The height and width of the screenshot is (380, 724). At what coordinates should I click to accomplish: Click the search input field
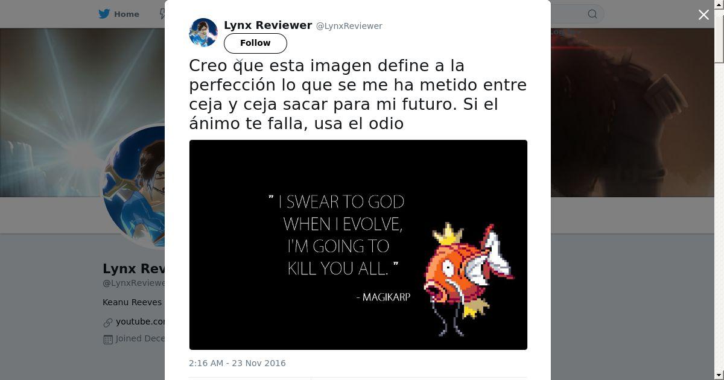(x=576, y=14)
